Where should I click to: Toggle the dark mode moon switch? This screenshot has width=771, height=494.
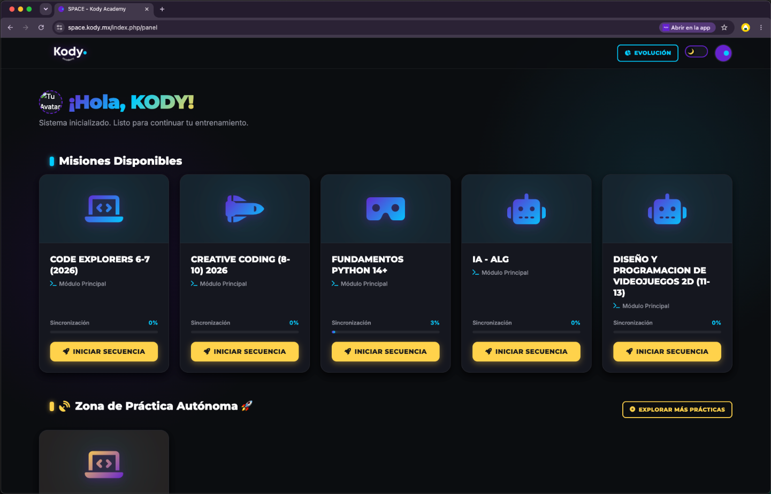696,51
